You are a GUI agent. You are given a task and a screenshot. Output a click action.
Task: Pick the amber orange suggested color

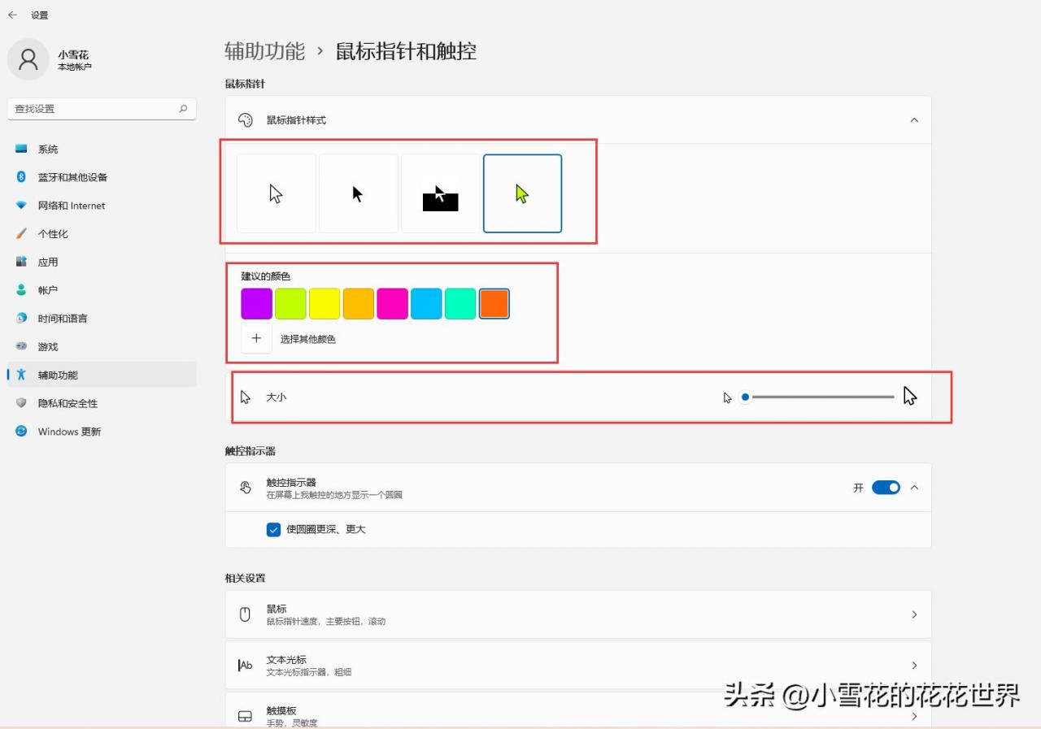(359, 303)
